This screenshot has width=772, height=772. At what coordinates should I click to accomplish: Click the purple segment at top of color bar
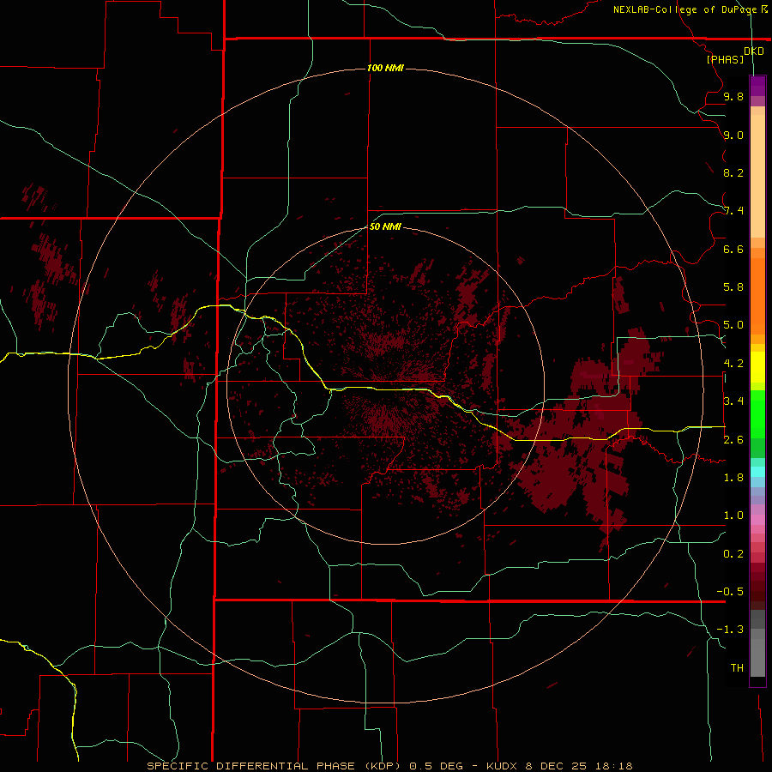(x=757, y=86)
